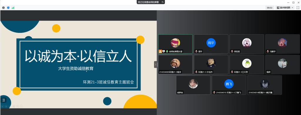Screen dimensions: 301x115
Task: Click the muted microphone icon beside 周宇
Action: (196, 51)
